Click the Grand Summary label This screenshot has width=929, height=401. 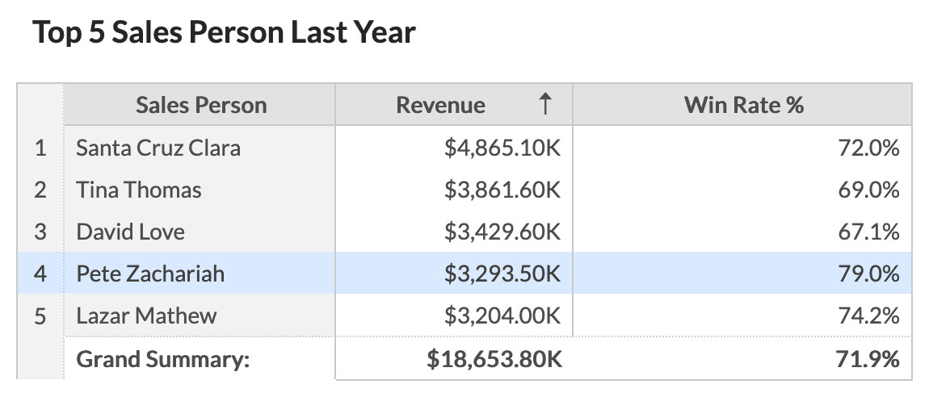163,359
